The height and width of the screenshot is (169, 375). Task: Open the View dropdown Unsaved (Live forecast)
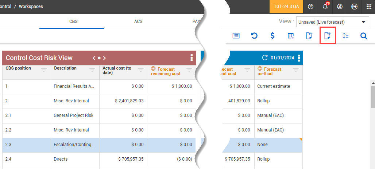point(333,22)
